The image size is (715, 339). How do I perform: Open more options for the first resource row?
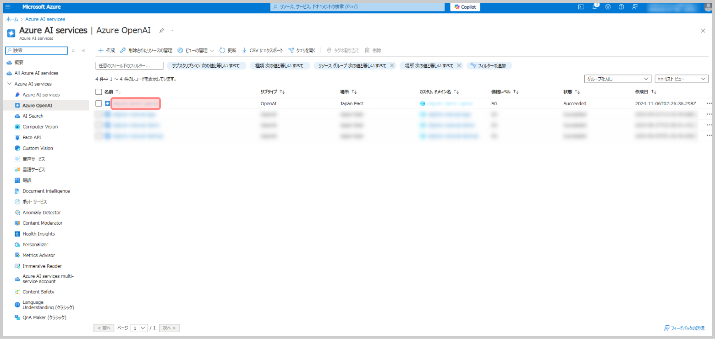[x=709, y=103]
